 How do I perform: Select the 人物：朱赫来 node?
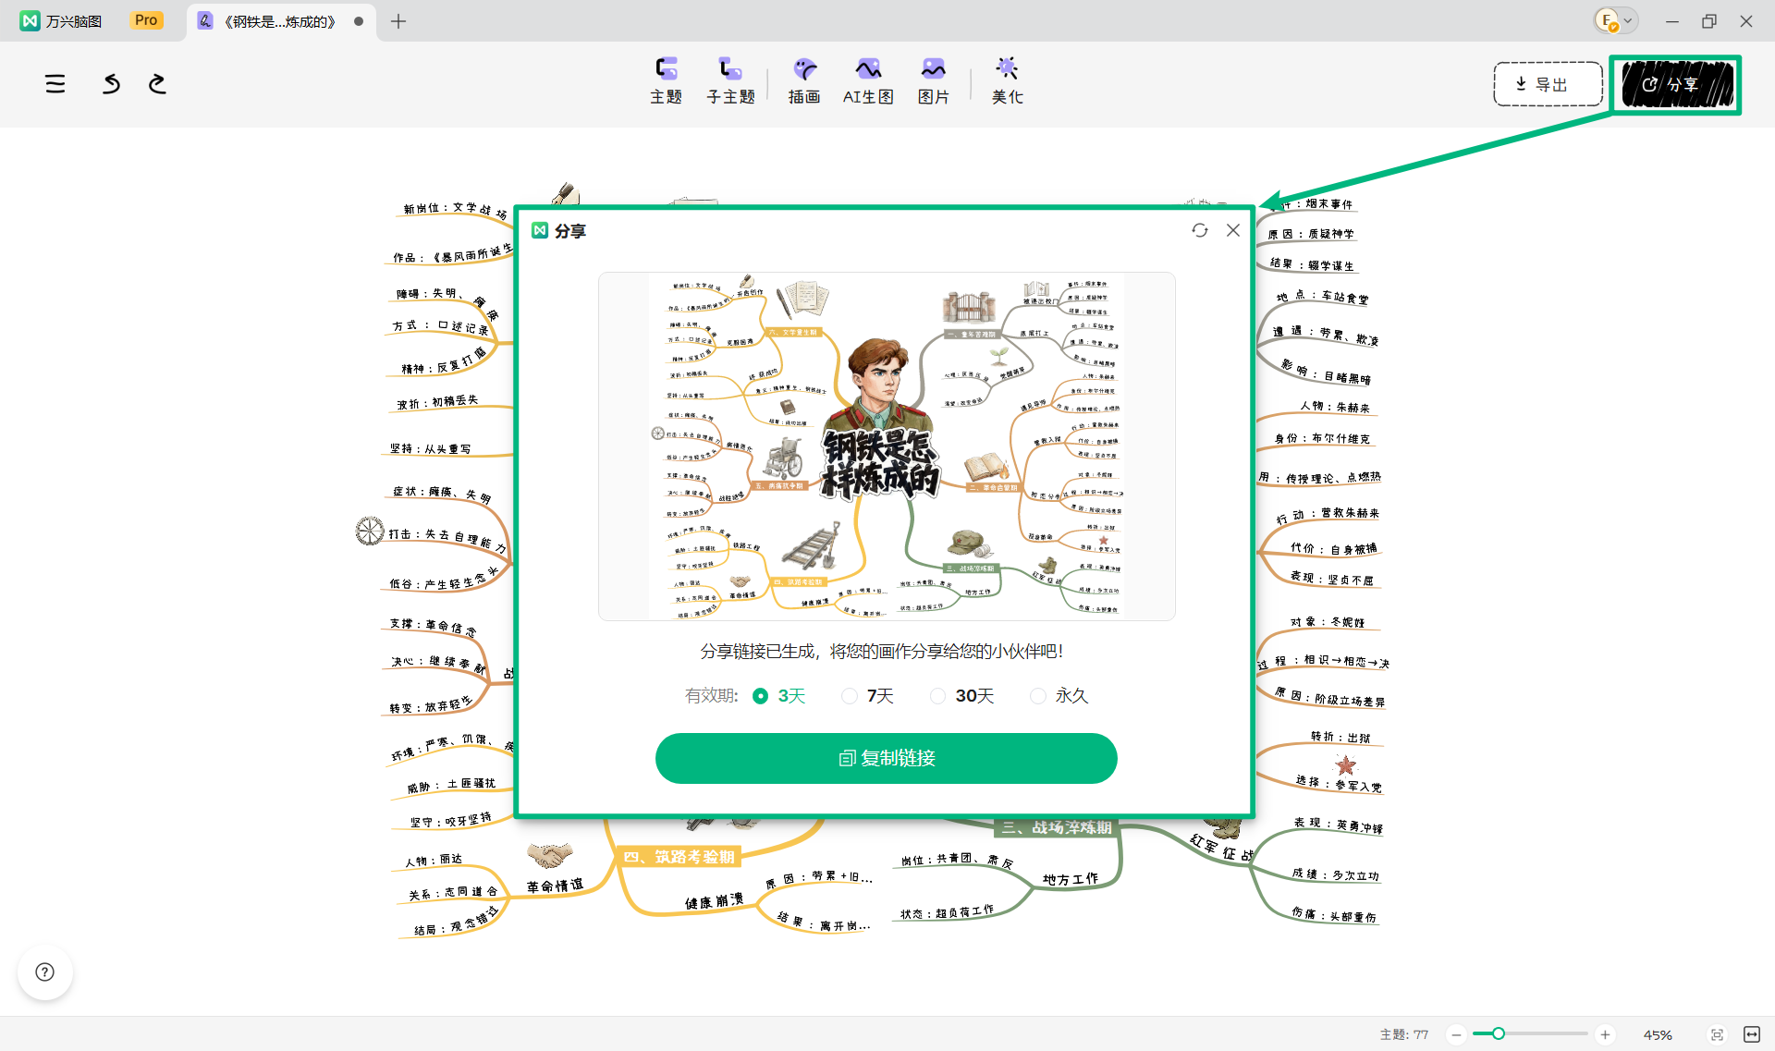pos(1335,406)
